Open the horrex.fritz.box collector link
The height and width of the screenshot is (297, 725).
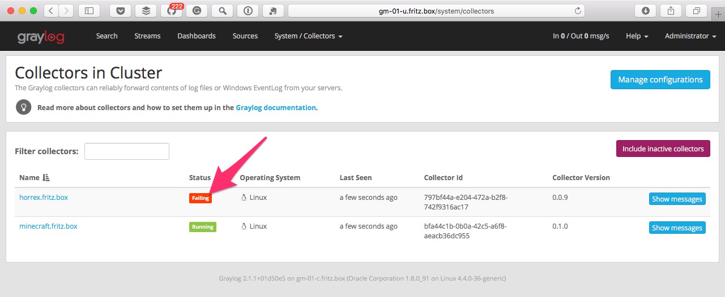(44, 198)
